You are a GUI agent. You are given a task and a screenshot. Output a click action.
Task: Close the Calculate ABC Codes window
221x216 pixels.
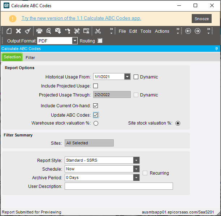pos(212,6)
